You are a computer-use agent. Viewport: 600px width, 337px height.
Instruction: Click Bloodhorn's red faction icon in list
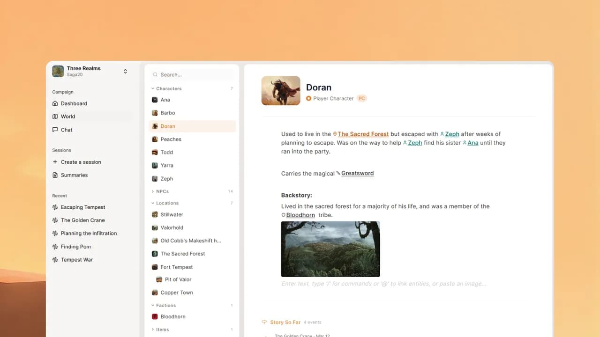[155, 316]
